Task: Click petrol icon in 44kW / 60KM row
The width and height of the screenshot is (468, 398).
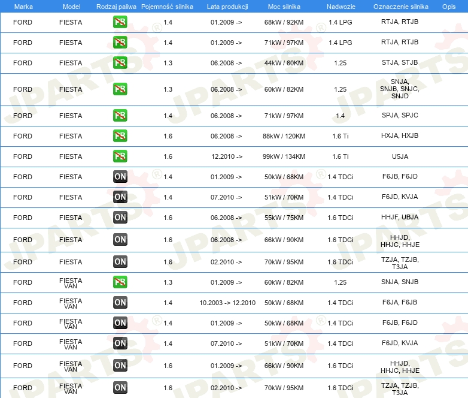Action: coord(120,63)
